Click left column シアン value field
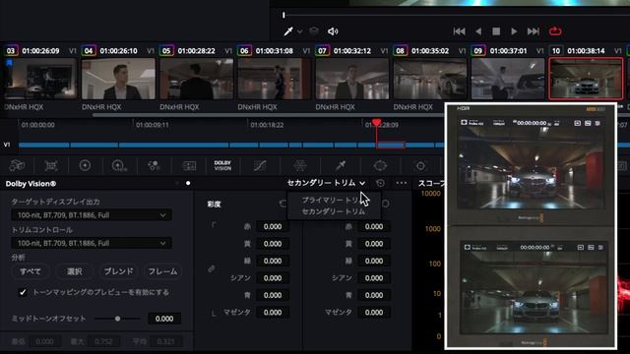This screenshot has width=630, height=354. 273,277
